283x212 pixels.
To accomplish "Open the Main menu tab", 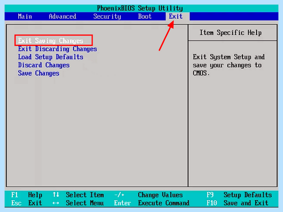I will [x=25, y=16].
